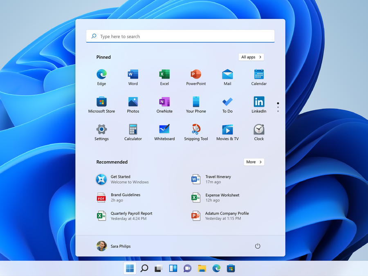Viewport: 368px width, 276px height.
Task: Open the Photos app
Action: click(x=133, y=105)
